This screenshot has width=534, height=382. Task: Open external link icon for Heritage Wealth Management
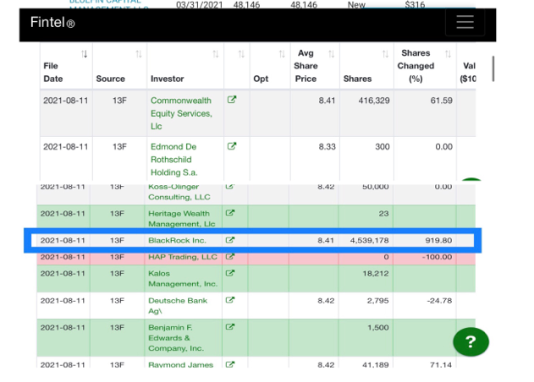(229, 214)
